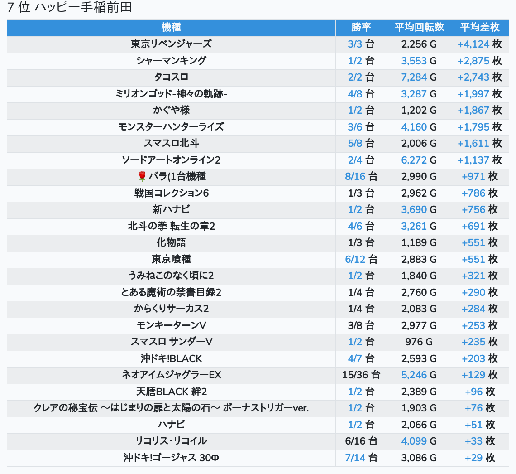Open the ソードアートオンライン2 entry
The width and height of the screenshot is (516, 474).
(171, 160)
